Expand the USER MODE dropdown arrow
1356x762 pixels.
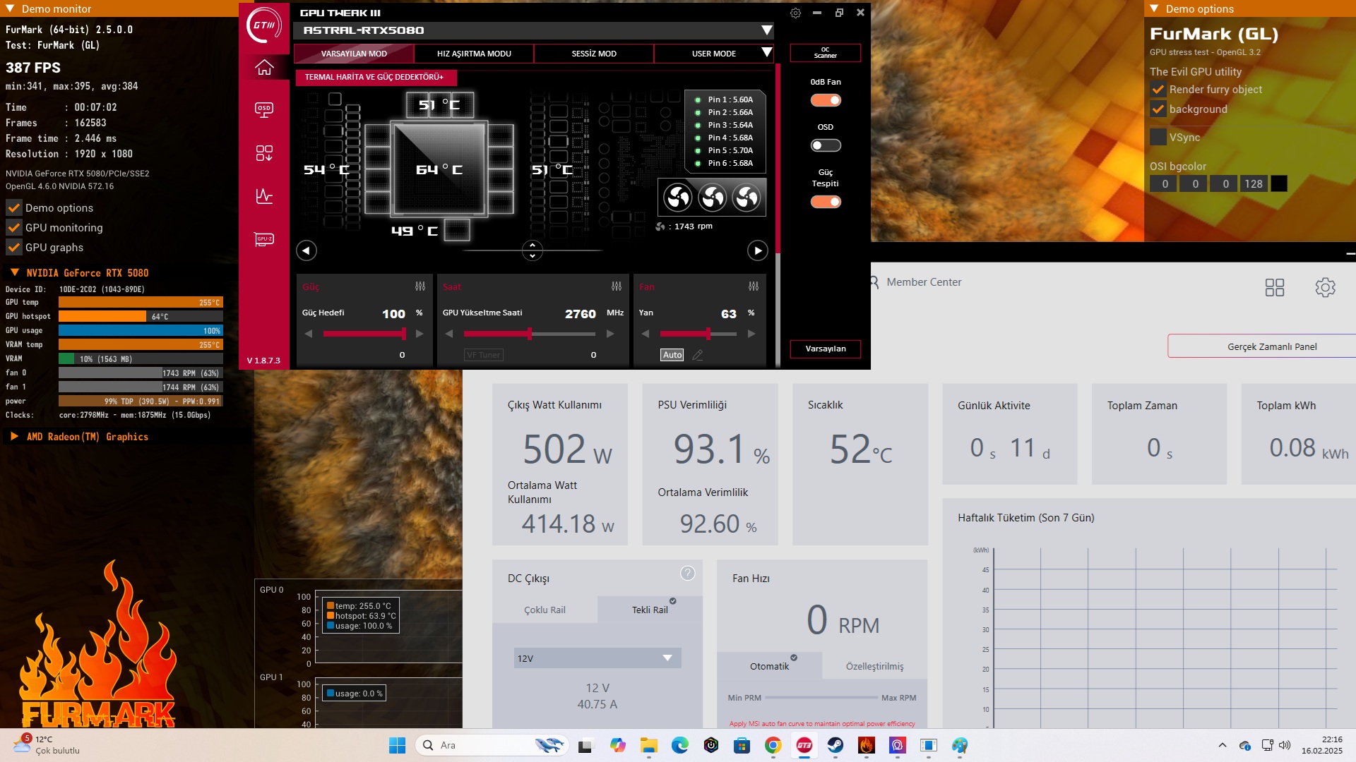(766, 53)
